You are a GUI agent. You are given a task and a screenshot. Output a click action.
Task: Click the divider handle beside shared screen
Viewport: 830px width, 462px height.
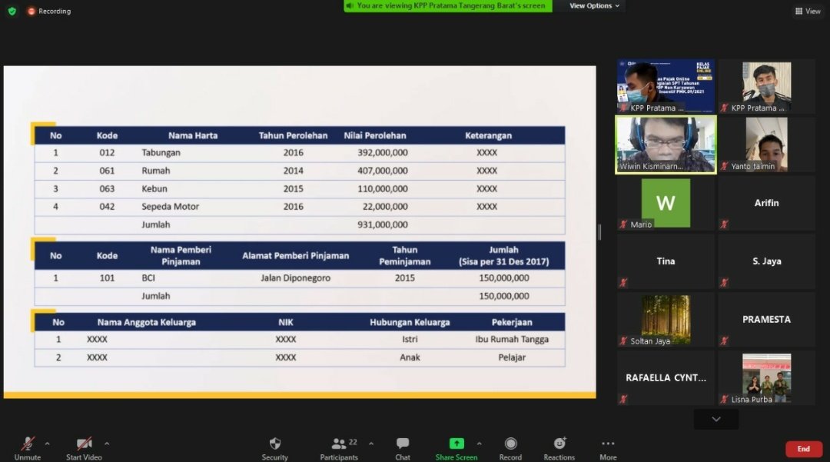click(x=599, y=231)
